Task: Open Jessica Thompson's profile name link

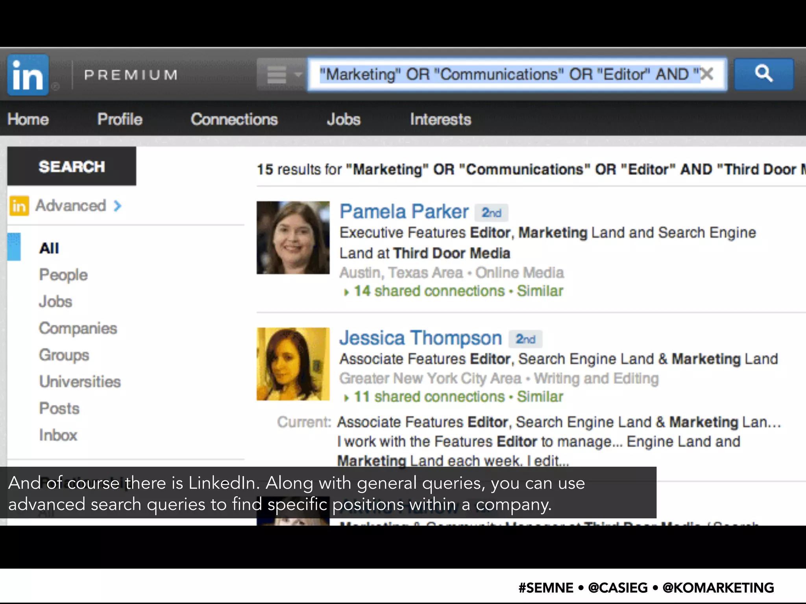Action: coord(421,338)
